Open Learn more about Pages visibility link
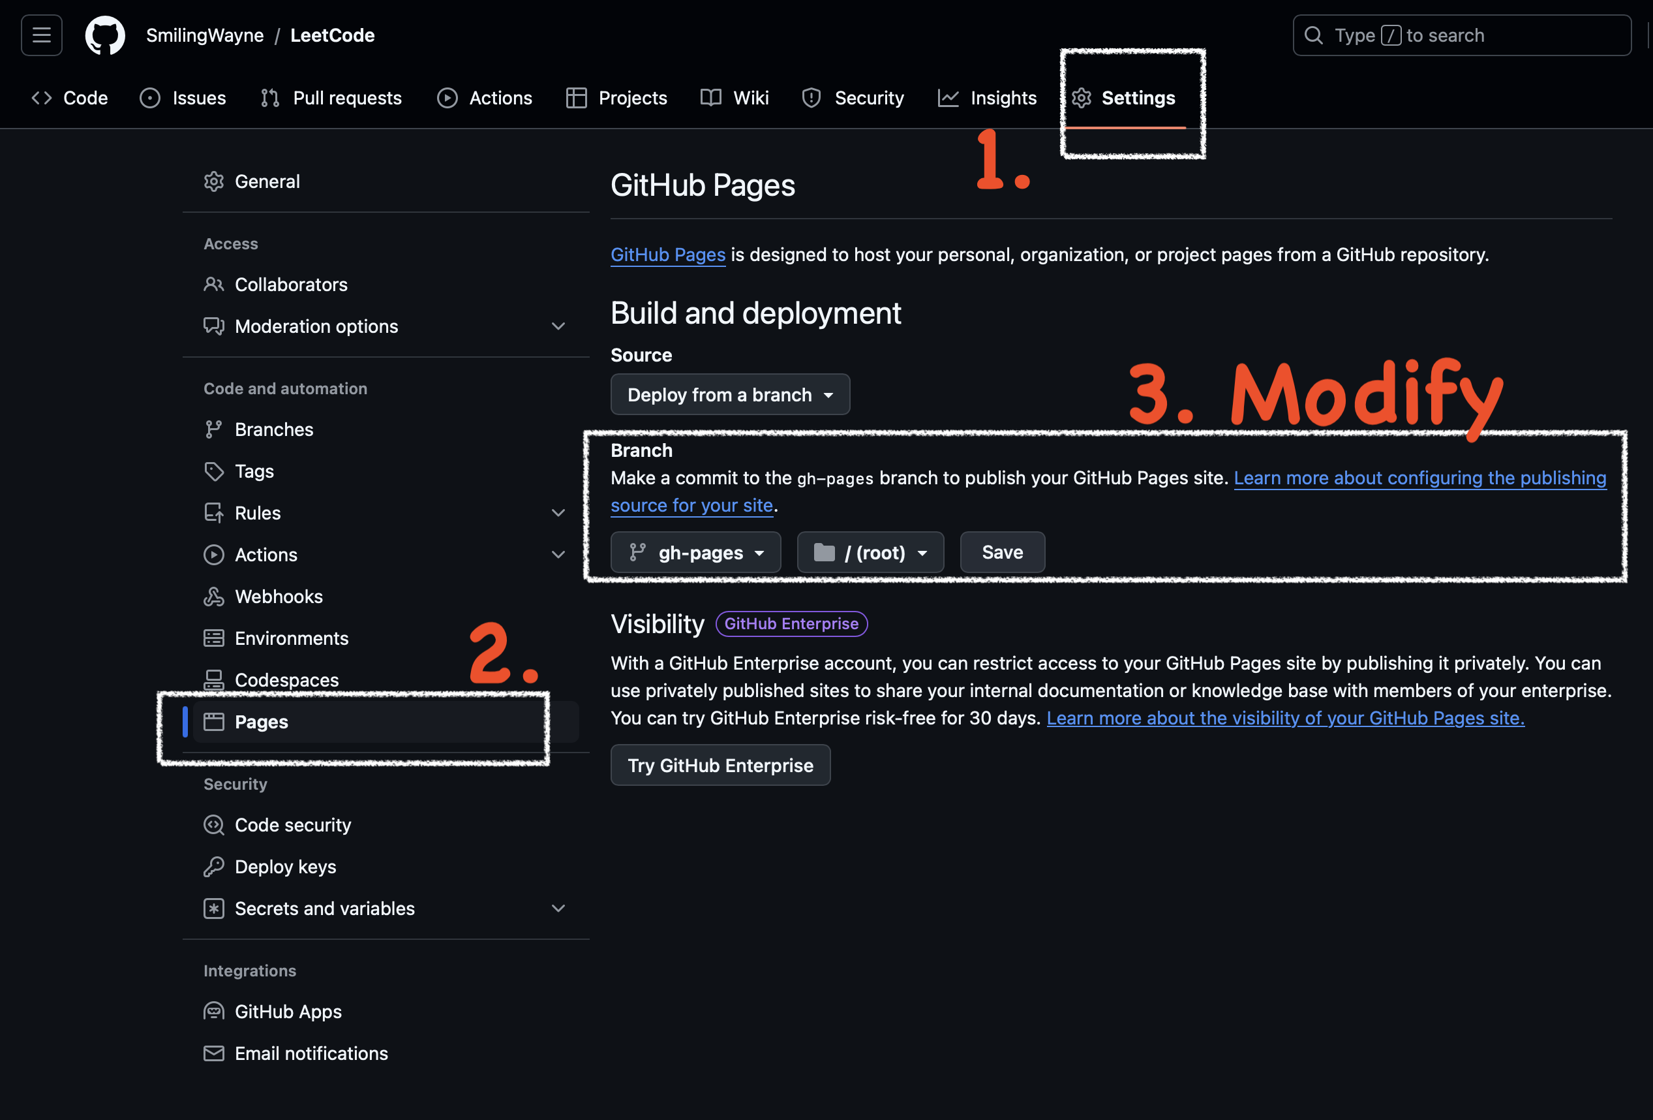Image resolution: width=1653 pixels, height=1120 pixels. coord(1285,718)
